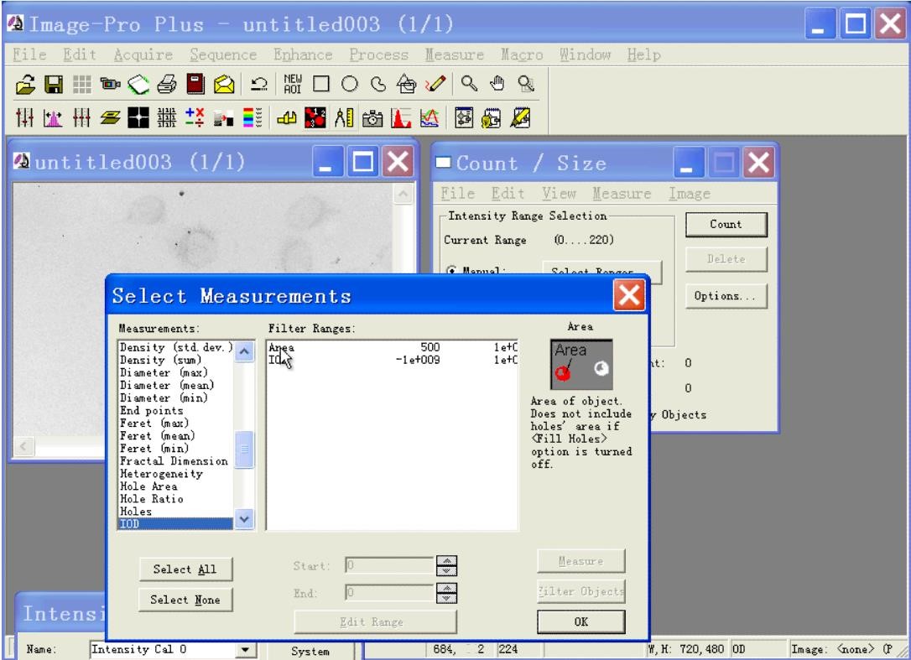Select the hand pan tool
The width and height of the screenshot is (911, 660).
click(x=497, y=85)
